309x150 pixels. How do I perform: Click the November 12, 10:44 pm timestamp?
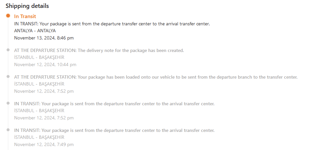tap(45, 64)
